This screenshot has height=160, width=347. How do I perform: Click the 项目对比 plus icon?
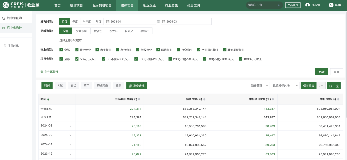coord(5,46)
